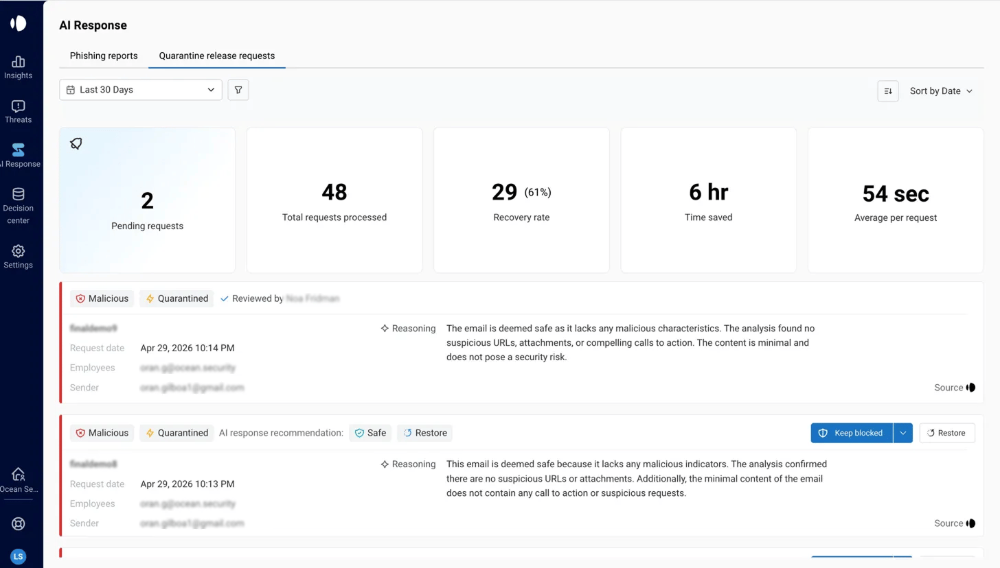Open the Last 30 Days dropdown
The height and width of the screenshot is (568, 1000).
(141, 90)
